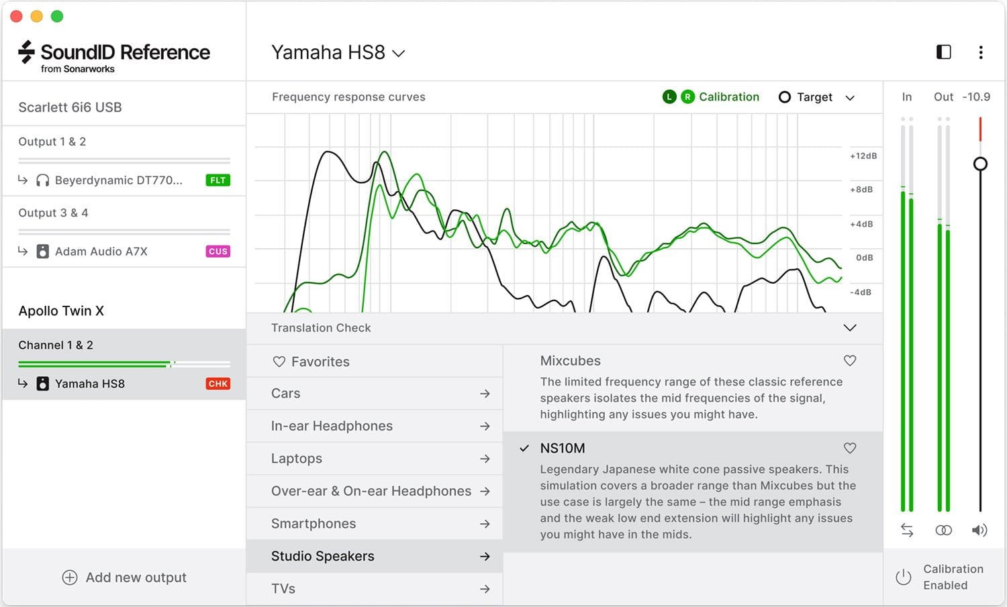Toggle the L channel calibration indicator

tap(669, 97)
